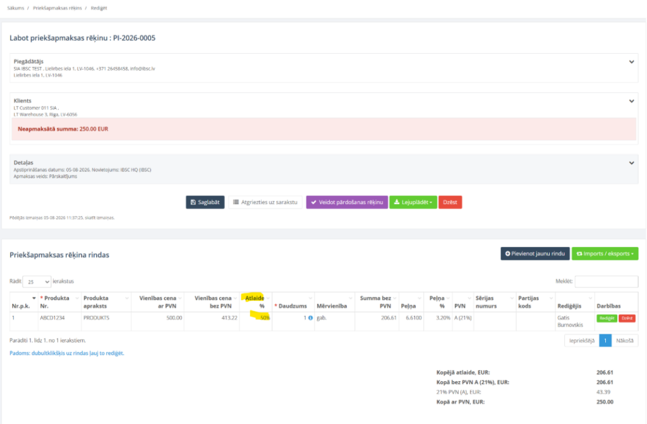647x424 pixels.
Task: Open the Imports / eksports dropdown
Action: pos(605,253)
